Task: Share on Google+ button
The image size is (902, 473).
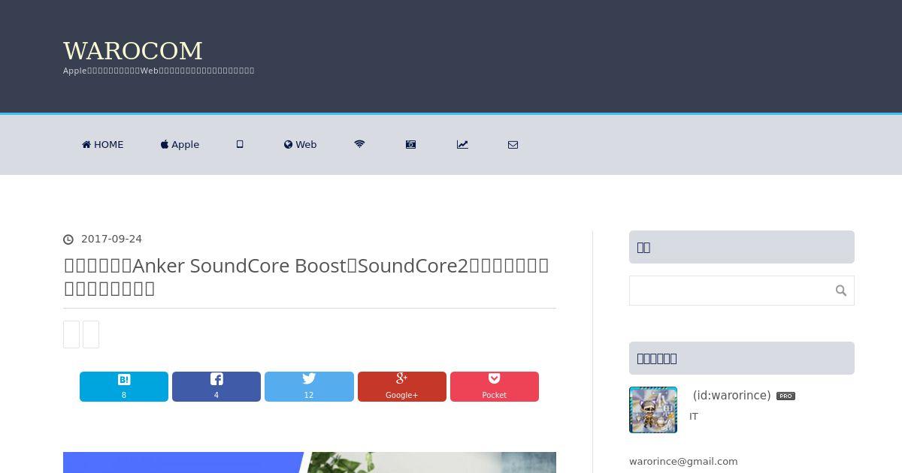Action: click(402, 387)
